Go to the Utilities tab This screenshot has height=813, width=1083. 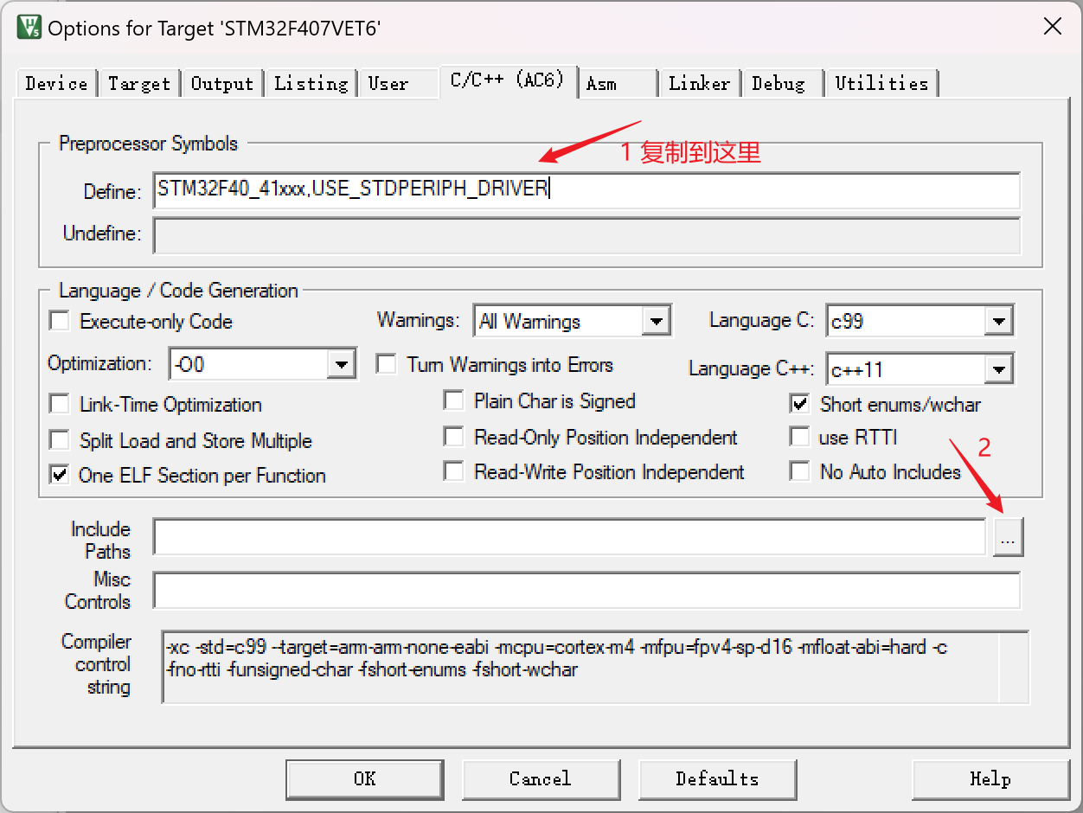(x=881, y=83)
